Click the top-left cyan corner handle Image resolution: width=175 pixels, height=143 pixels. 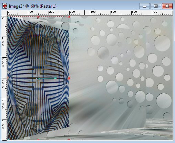click(8, 17)
